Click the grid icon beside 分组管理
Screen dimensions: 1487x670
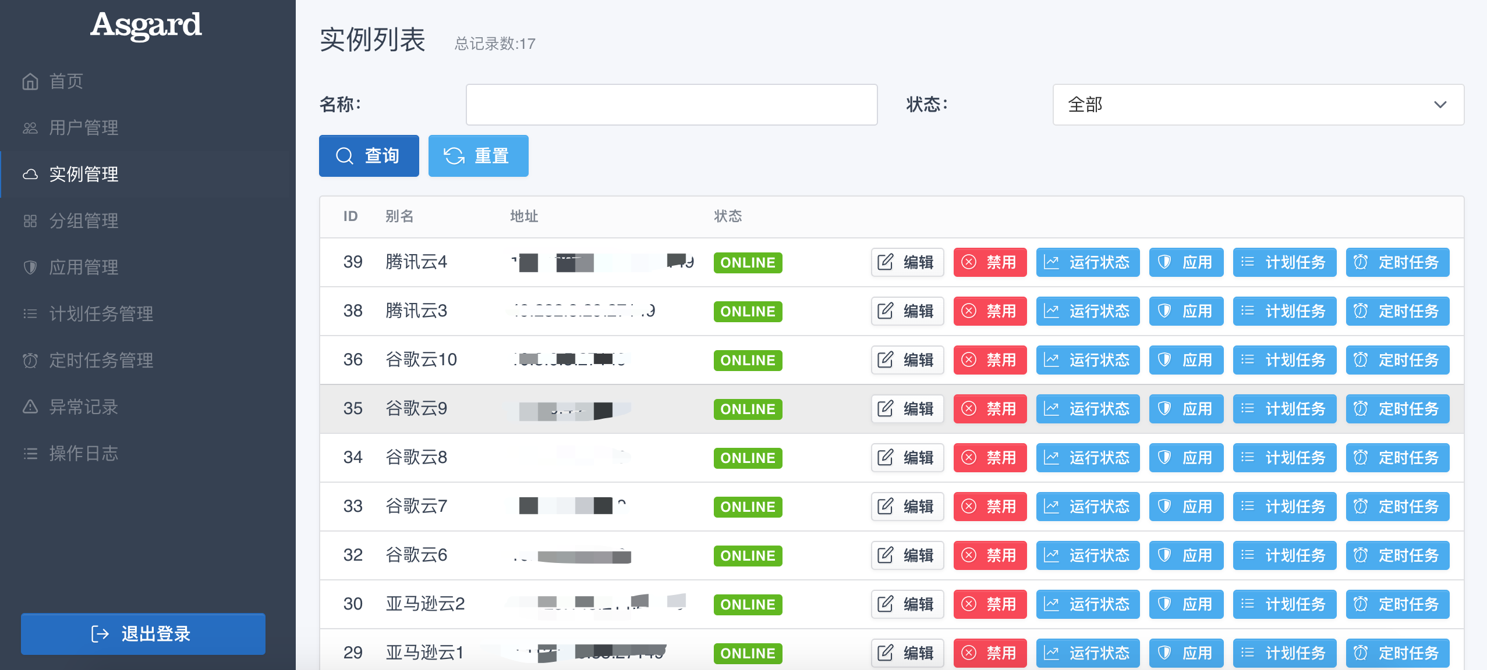[30, 221]
